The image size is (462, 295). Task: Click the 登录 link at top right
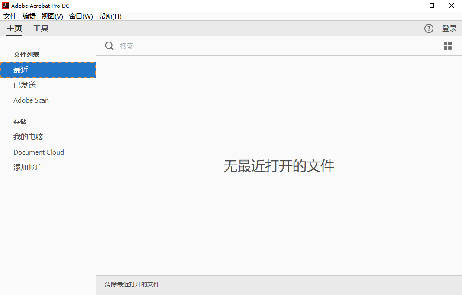(x=449, y=28)
